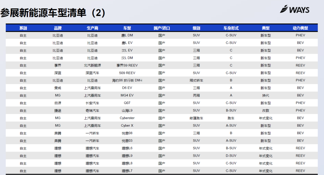Click the 深蓝 brand cell

point(58,73)
